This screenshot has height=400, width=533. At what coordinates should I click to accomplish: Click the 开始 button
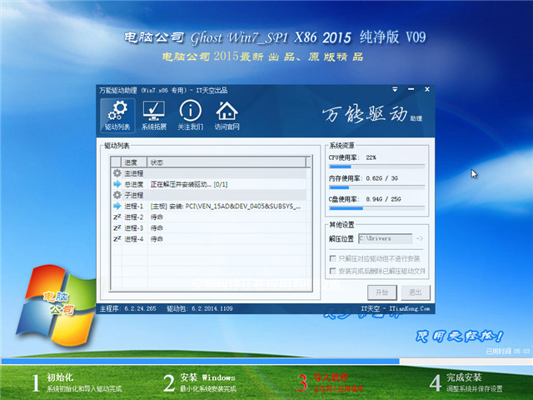[x=382, y=292]
